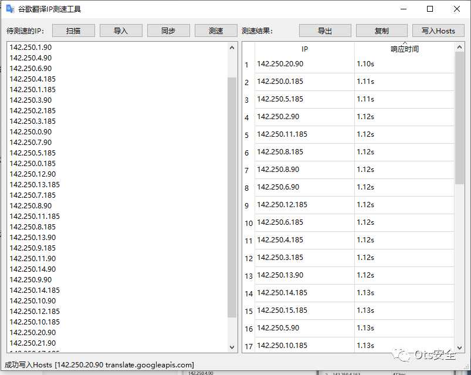The image size is (471, 375).
Task: Select 142.250.7.185 in pending IP list
Action: [x=33, y=195]
